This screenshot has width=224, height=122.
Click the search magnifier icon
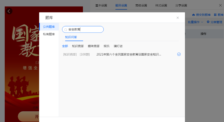66,30
